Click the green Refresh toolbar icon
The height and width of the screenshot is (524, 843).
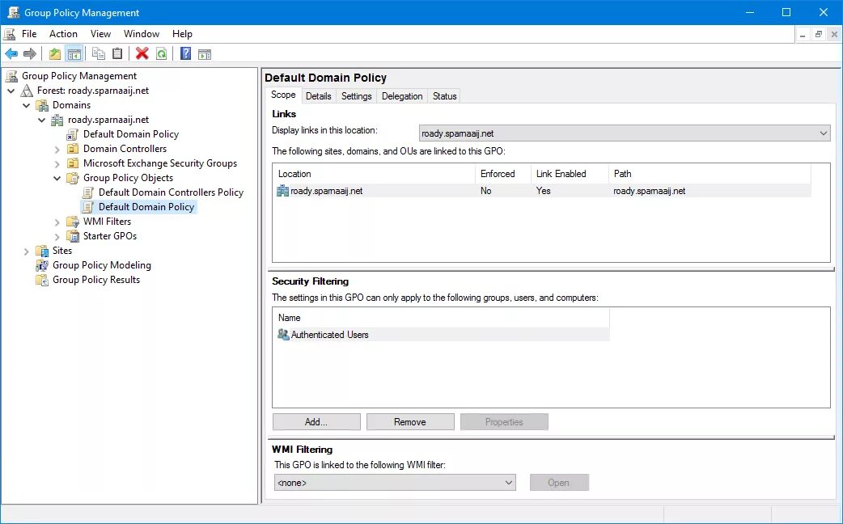click(161, 53)
